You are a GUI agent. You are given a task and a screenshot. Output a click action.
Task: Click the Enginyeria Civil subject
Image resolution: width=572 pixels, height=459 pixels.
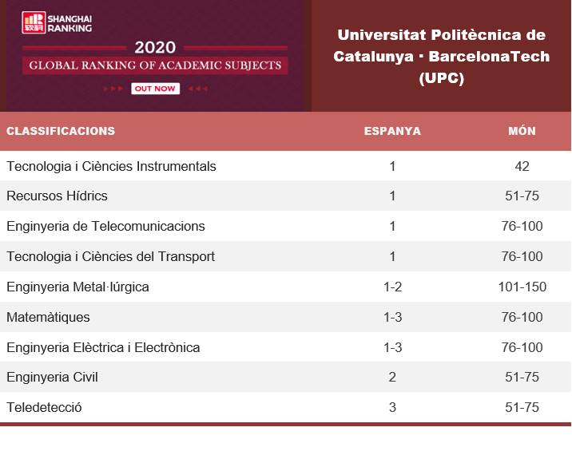pos(52,378)
